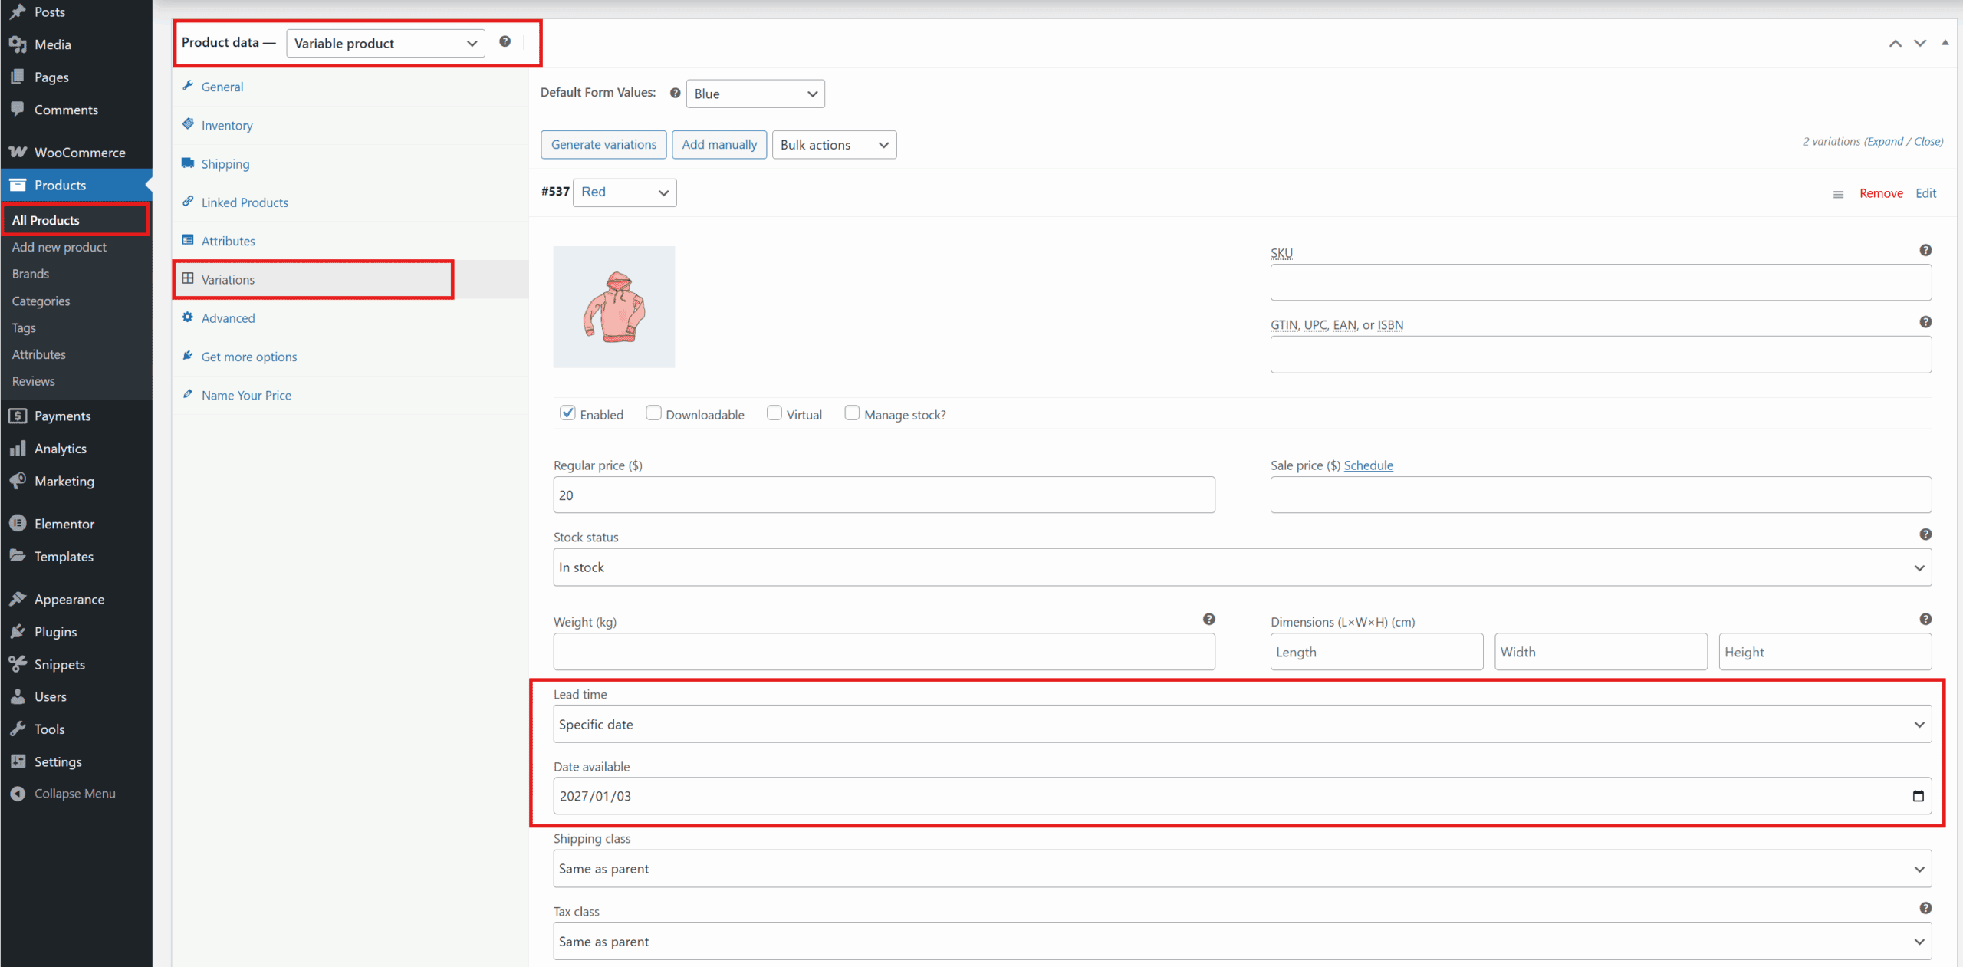1963x967 pixels.
Task: Open the General product data tab
Action: pyautogui.click(x=350, y=87)
